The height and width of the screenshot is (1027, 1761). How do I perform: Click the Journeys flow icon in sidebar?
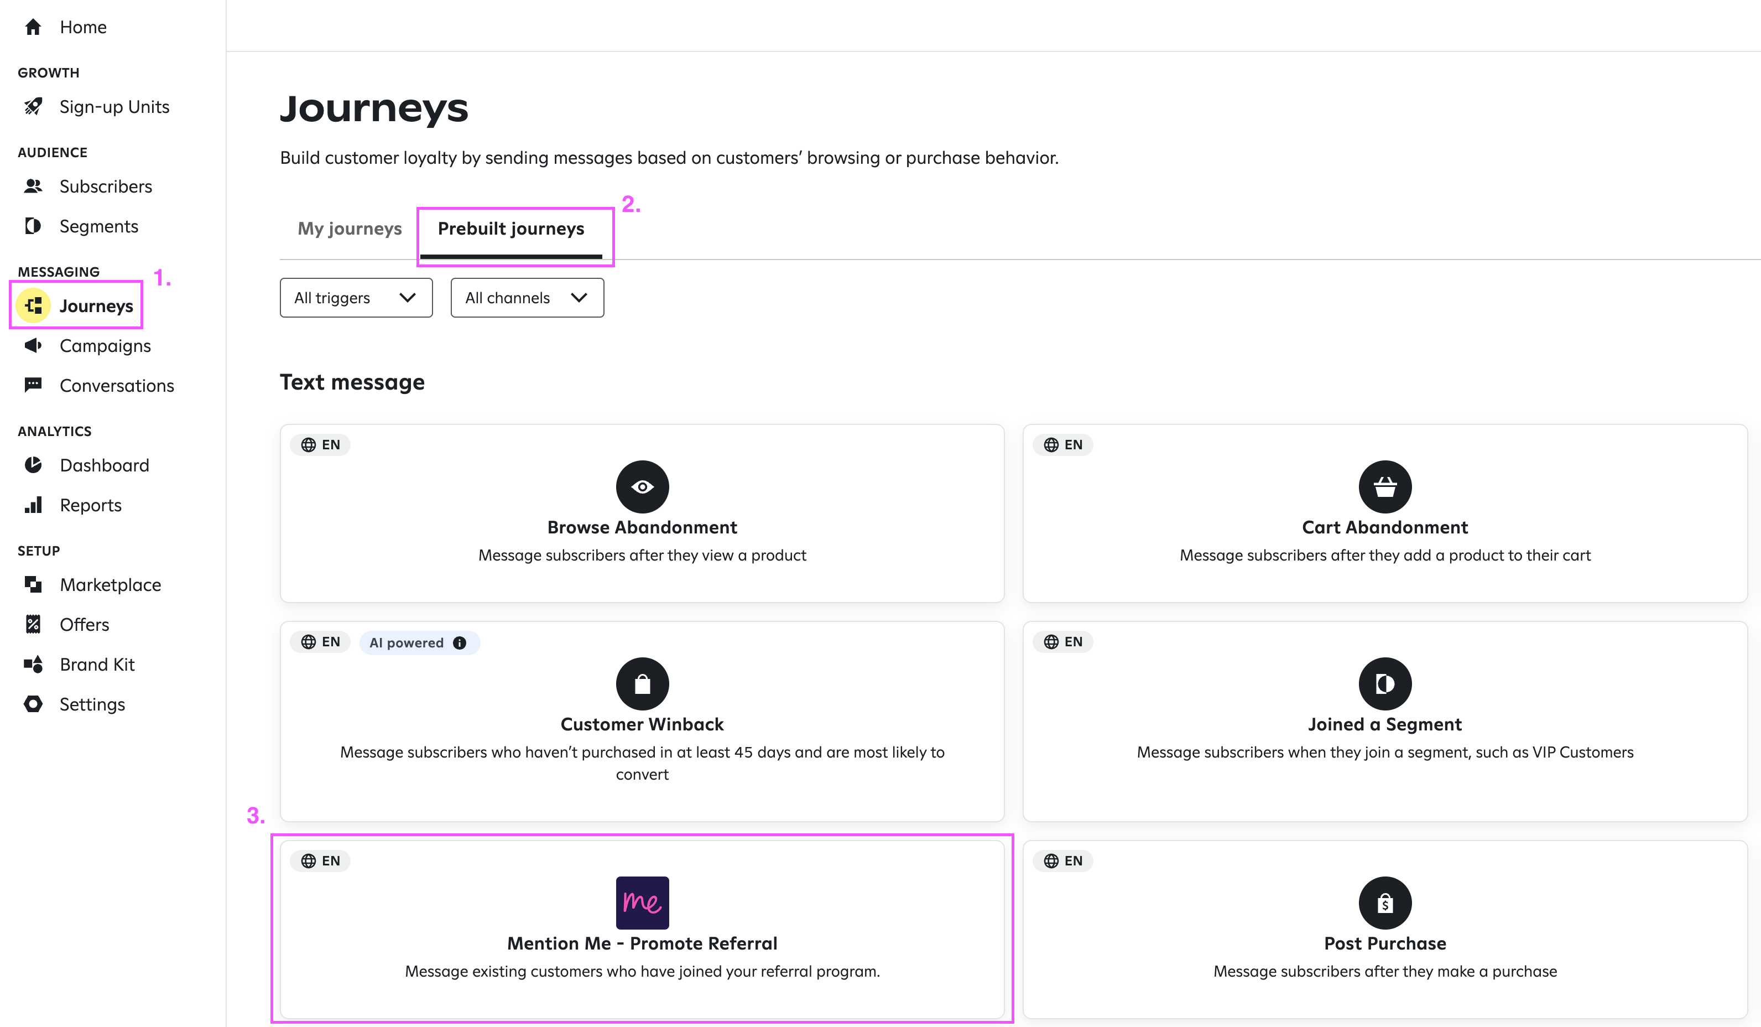tap(33, 305)
